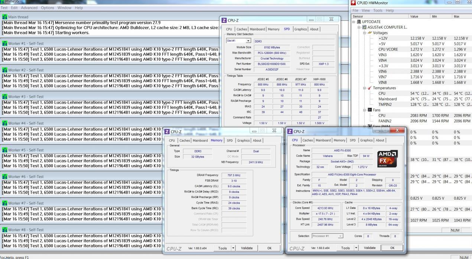This screenshot has height=259, width=472.
Task: Open the HWMonitor Tools menu
Action: (x=378, y=10)
